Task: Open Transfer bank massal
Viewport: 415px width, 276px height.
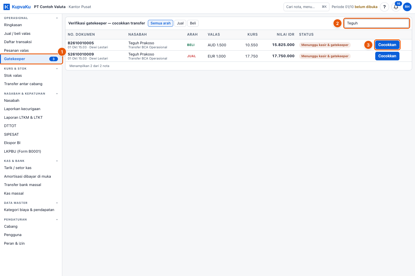Action: tap(31, 185)
